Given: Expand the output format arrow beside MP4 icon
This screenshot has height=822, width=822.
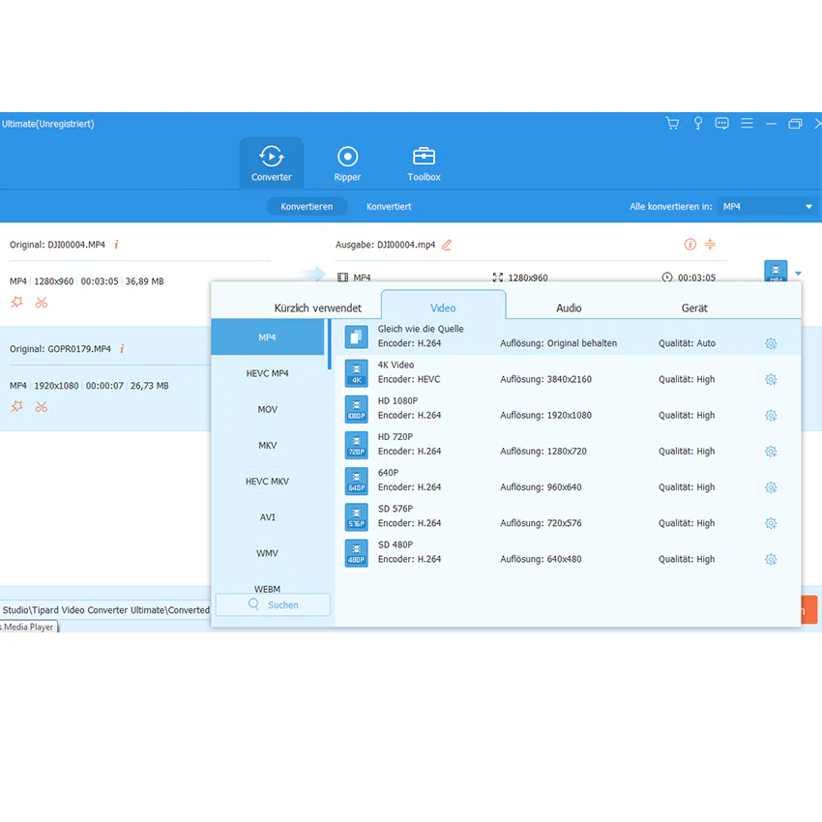Looking at the screenshot, I should (x=798, y=273).
